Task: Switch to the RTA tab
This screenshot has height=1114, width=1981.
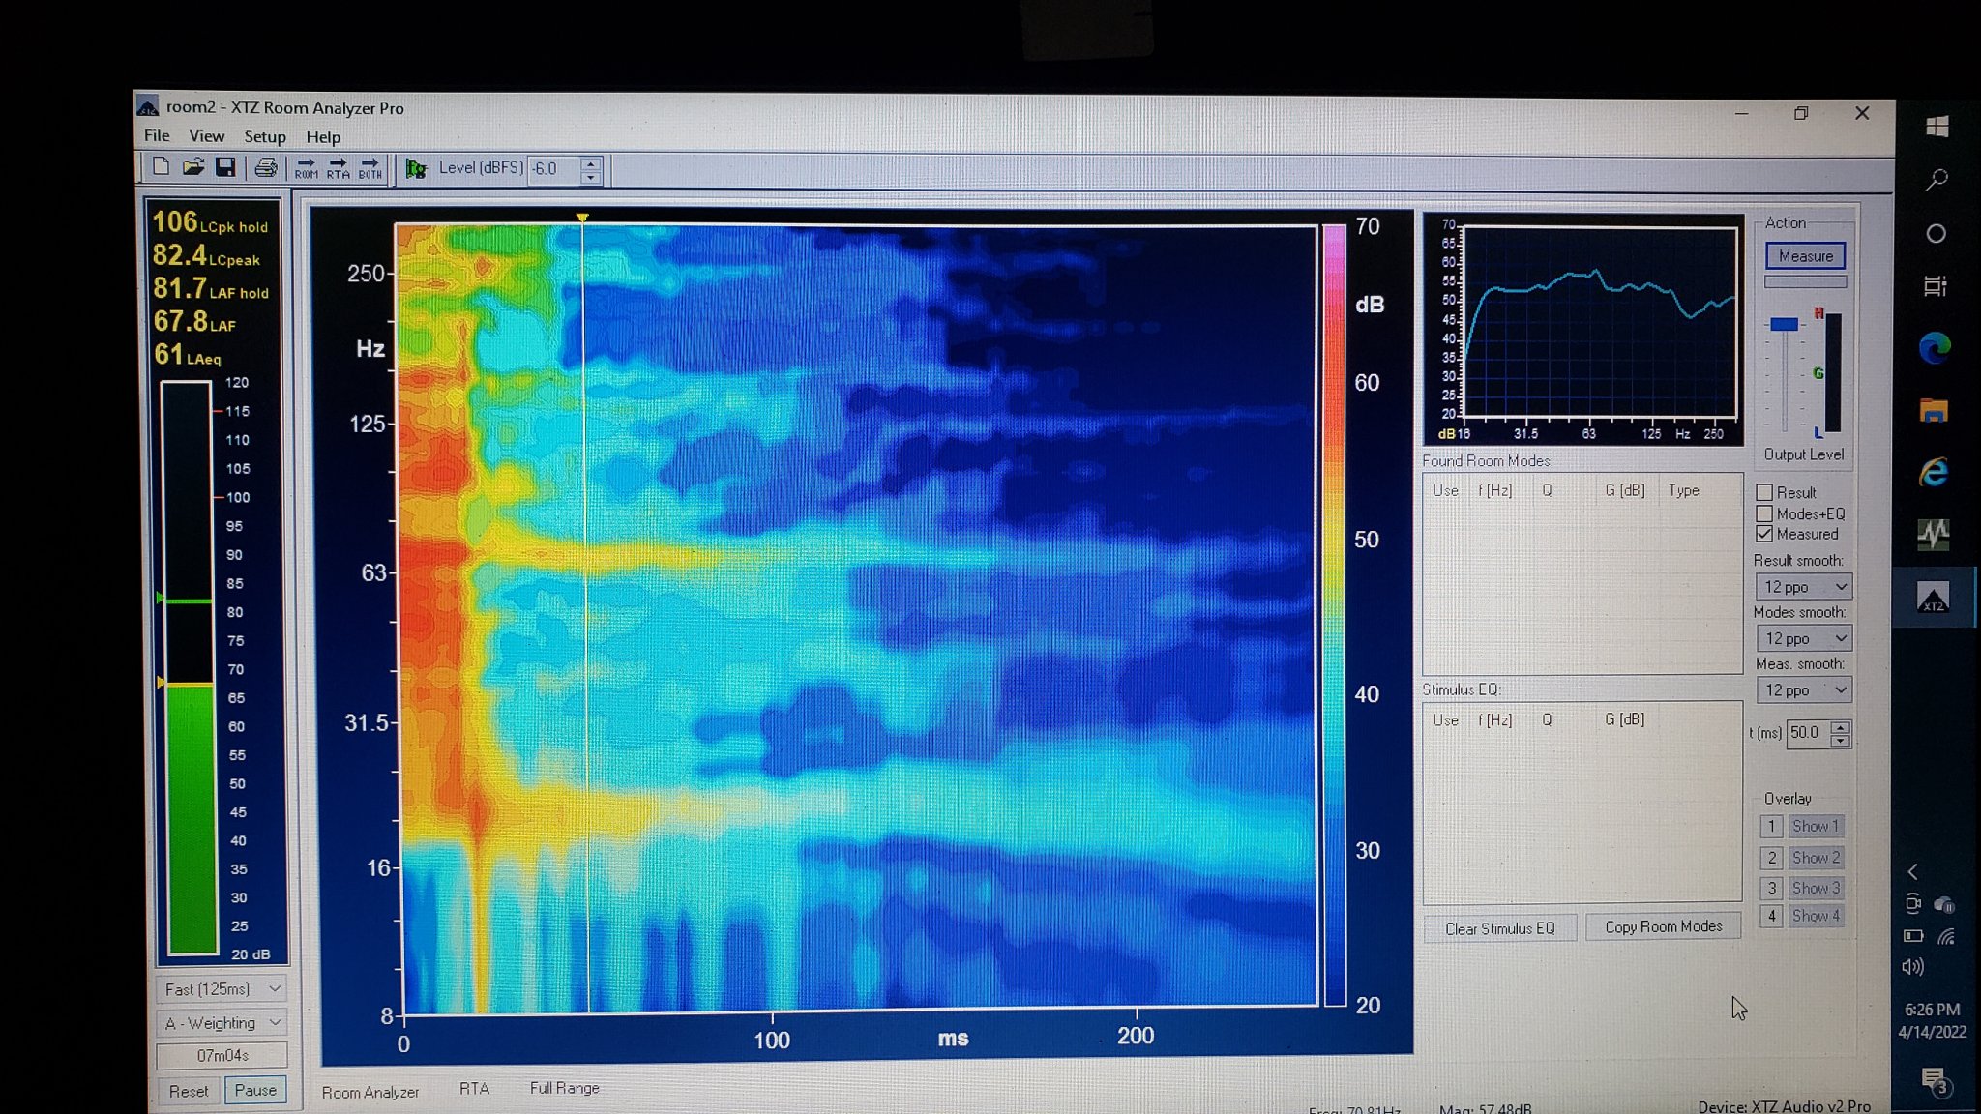Action: tap(474, 1089)
